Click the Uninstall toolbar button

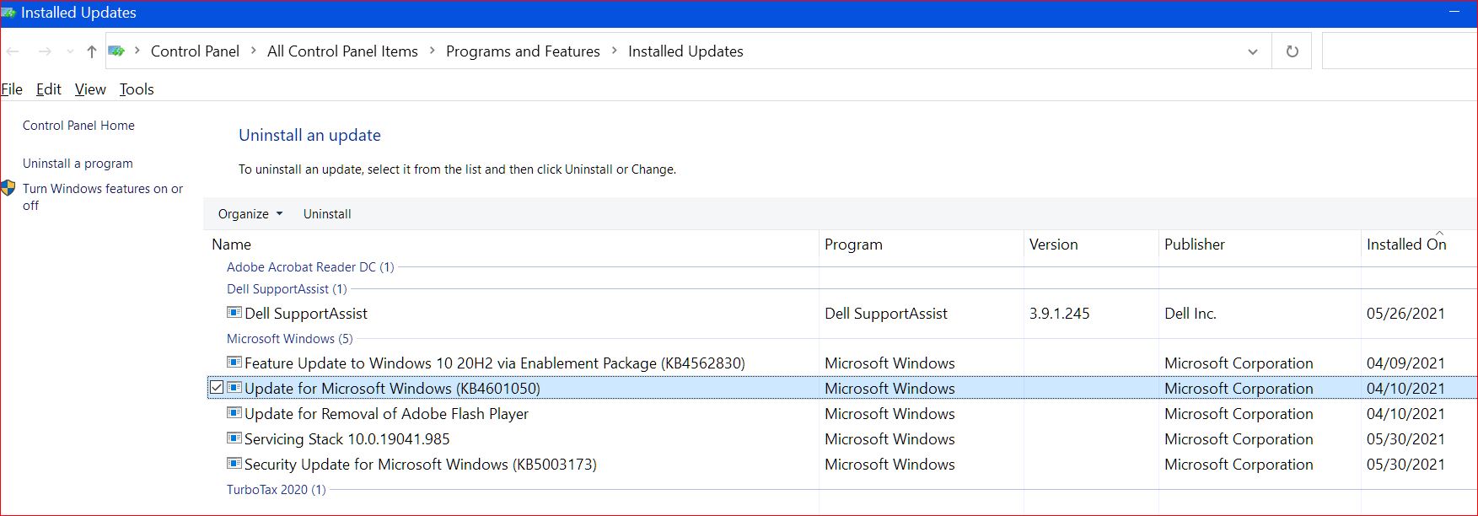click(327, 214)
